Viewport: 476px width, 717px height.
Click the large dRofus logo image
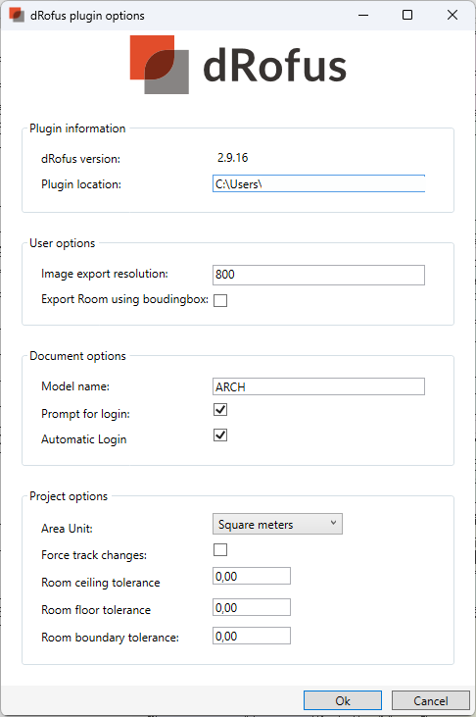pyautogui.click(x=238, y=65)
